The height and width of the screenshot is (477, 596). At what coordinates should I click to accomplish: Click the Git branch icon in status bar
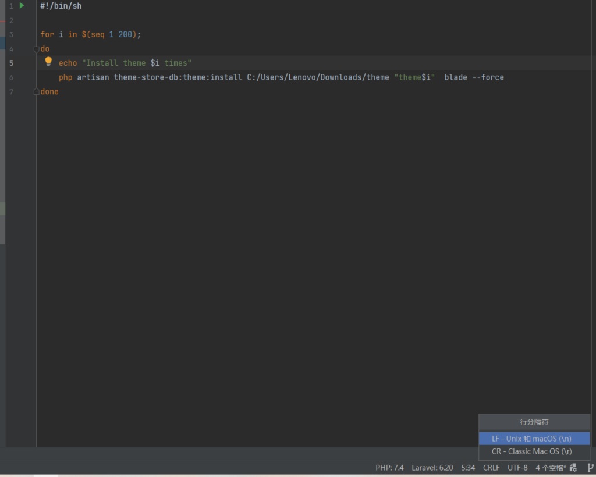click(x=591, y=468)
